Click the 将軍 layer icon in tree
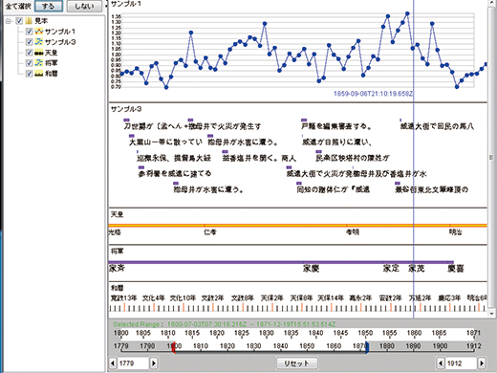 pyautogui.click(x=39, y=63)
